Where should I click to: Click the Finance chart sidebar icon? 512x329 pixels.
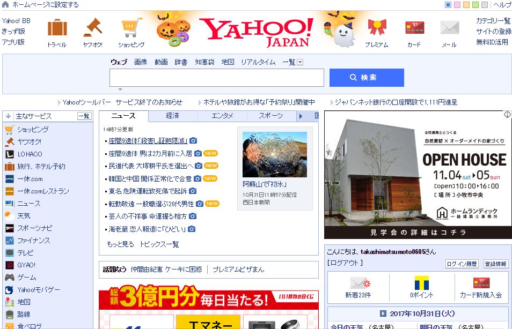(10, 241)
